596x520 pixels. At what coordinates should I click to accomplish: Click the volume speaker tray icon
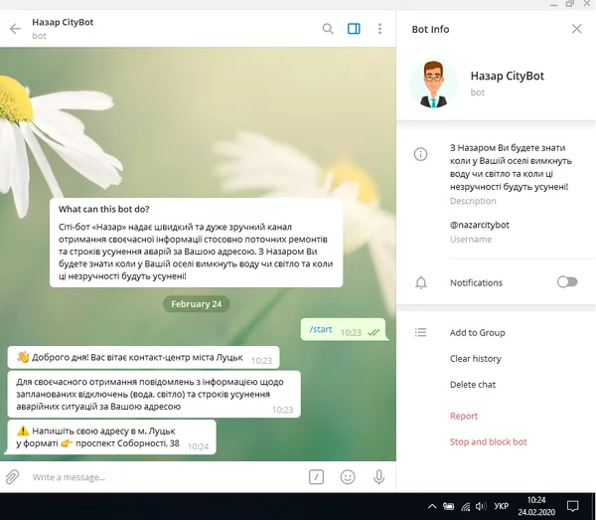click(481, 506)
